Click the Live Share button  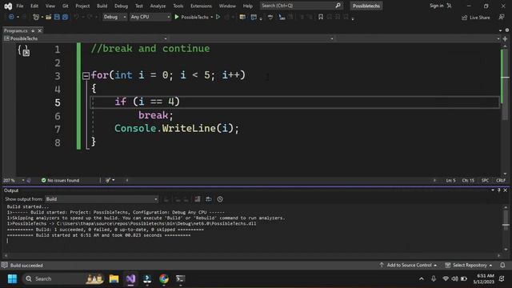coord(476,18)
